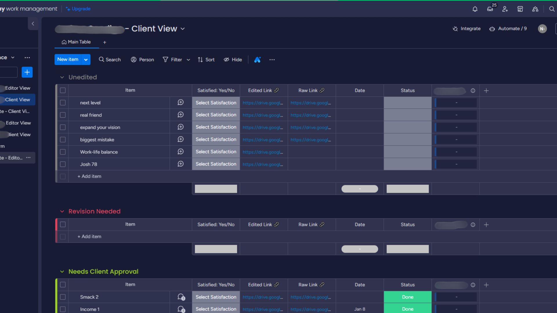
Task: Click the Done status of Income 1
Action: pyautogui.click(x=408, y=309)
